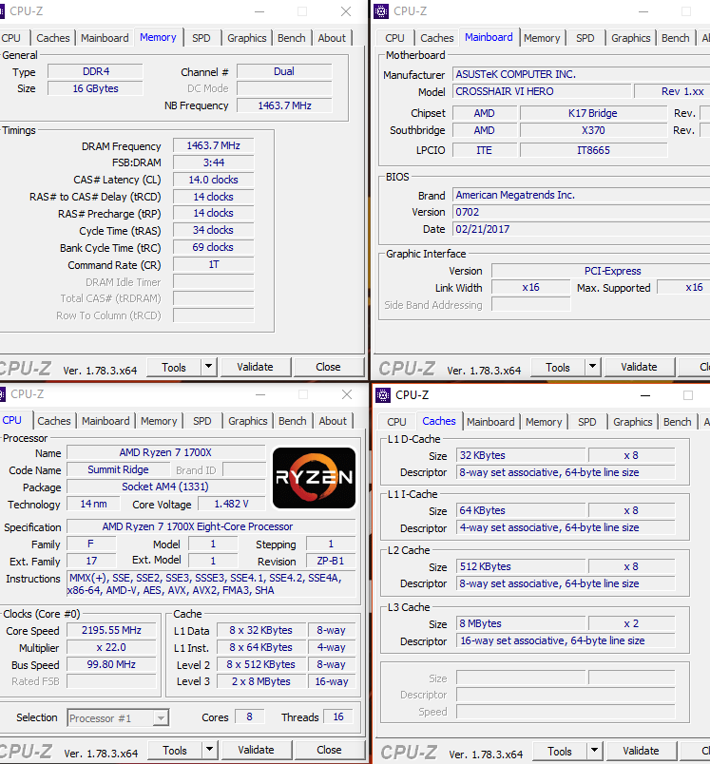The width and height of the screenshot is (710, 764).
Task: Click the BIOS version 0702 field
Action: [x=581, y=212]
